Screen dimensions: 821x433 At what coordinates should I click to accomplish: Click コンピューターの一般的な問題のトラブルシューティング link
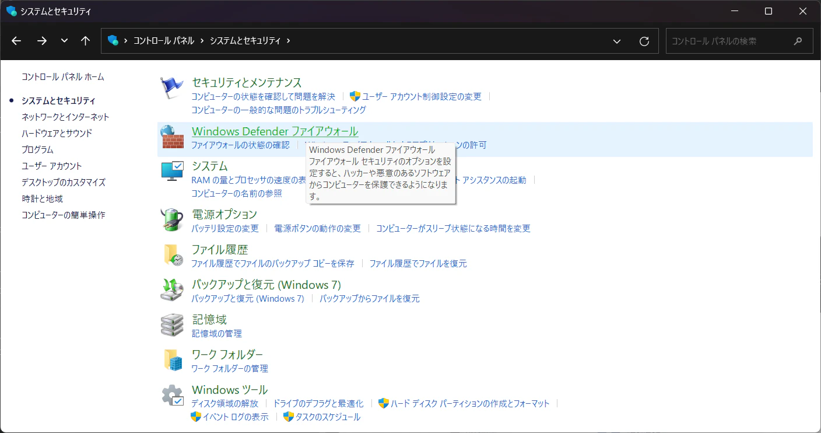(279, 110)
